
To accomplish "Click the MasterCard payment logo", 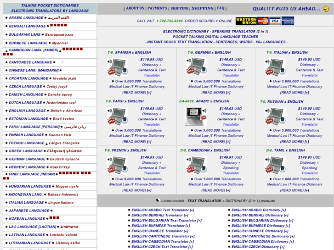I will (x=263, y=21).
